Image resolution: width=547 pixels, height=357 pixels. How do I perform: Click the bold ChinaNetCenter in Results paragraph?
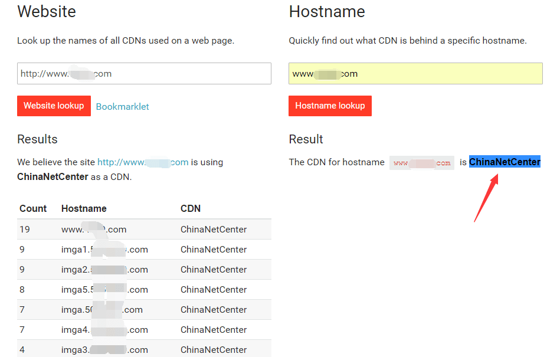(53, 177)
